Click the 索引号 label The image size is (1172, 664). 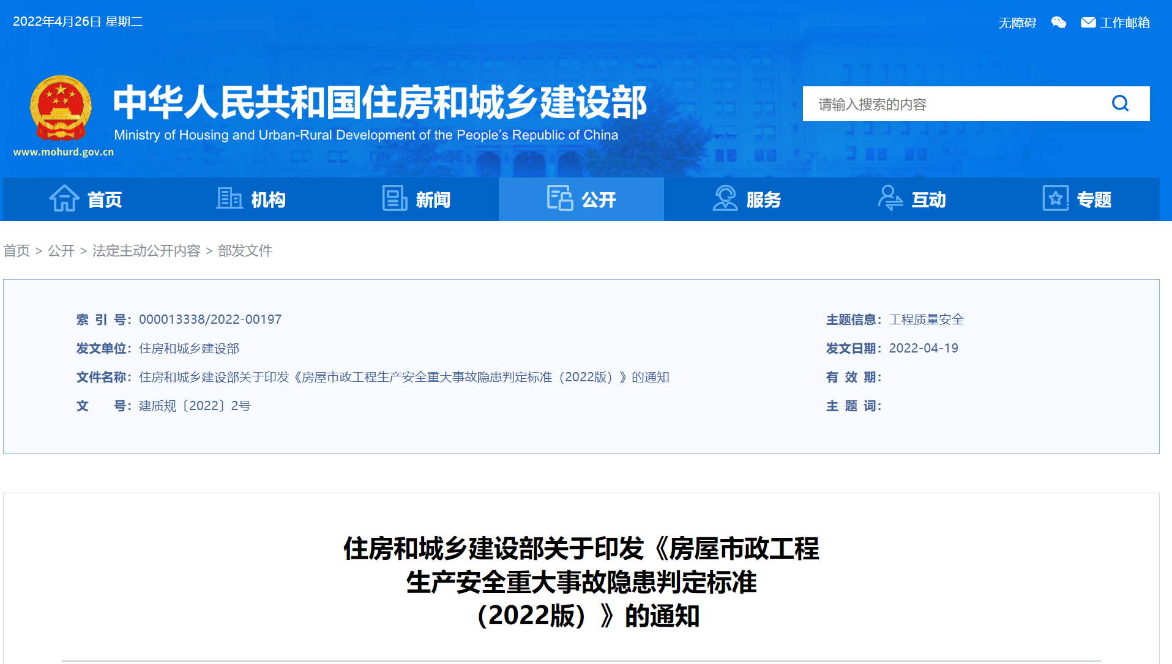(104, 320)
